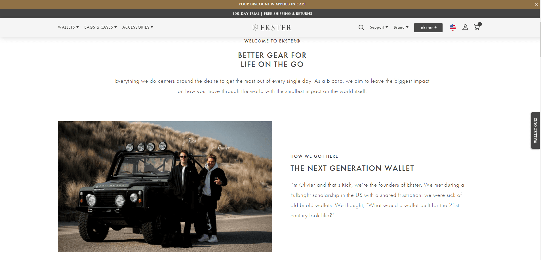Open the Brand menu

[x=401, y=27]
